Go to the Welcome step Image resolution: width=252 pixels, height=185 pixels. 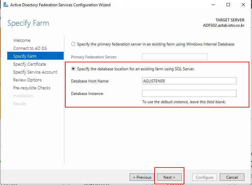[22, 40]
